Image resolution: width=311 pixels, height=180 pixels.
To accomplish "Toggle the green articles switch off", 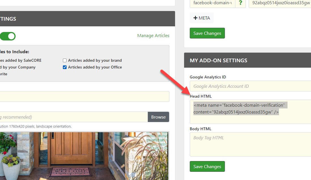I will [8, 36].
